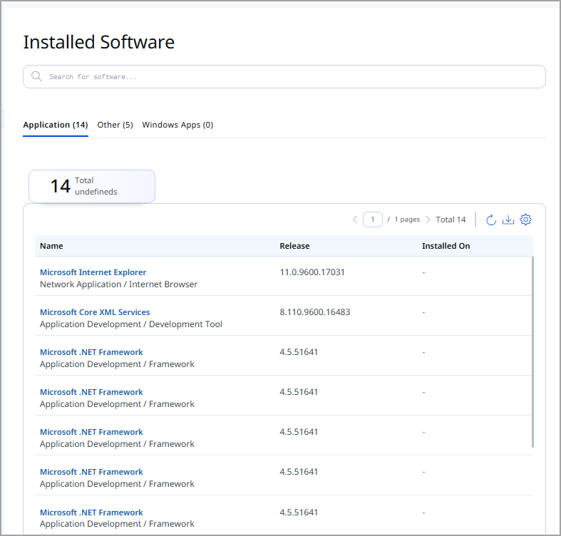
Task: Click the search magnifier icon
Action: pos(36,76)
